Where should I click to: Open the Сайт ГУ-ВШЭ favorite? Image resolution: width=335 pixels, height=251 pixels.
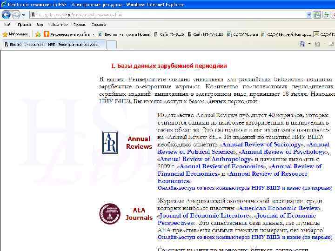point(169,34)
